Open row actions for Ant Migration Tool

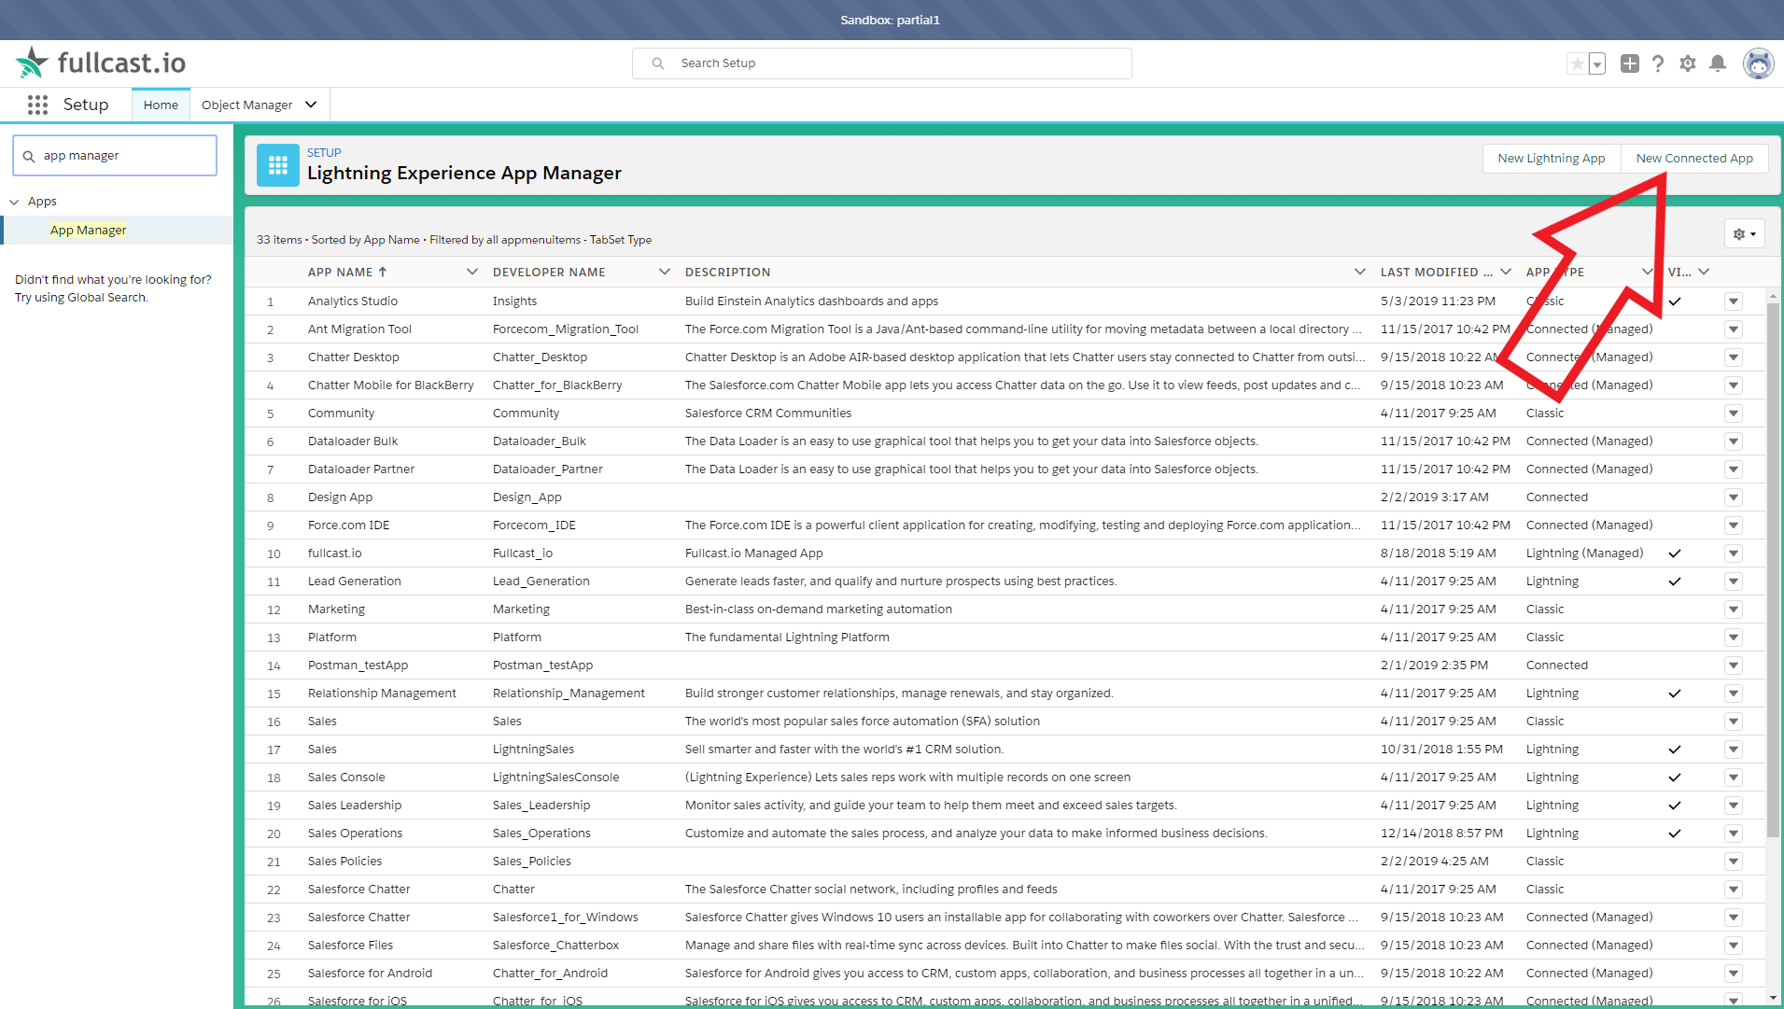coord(1734,329)
